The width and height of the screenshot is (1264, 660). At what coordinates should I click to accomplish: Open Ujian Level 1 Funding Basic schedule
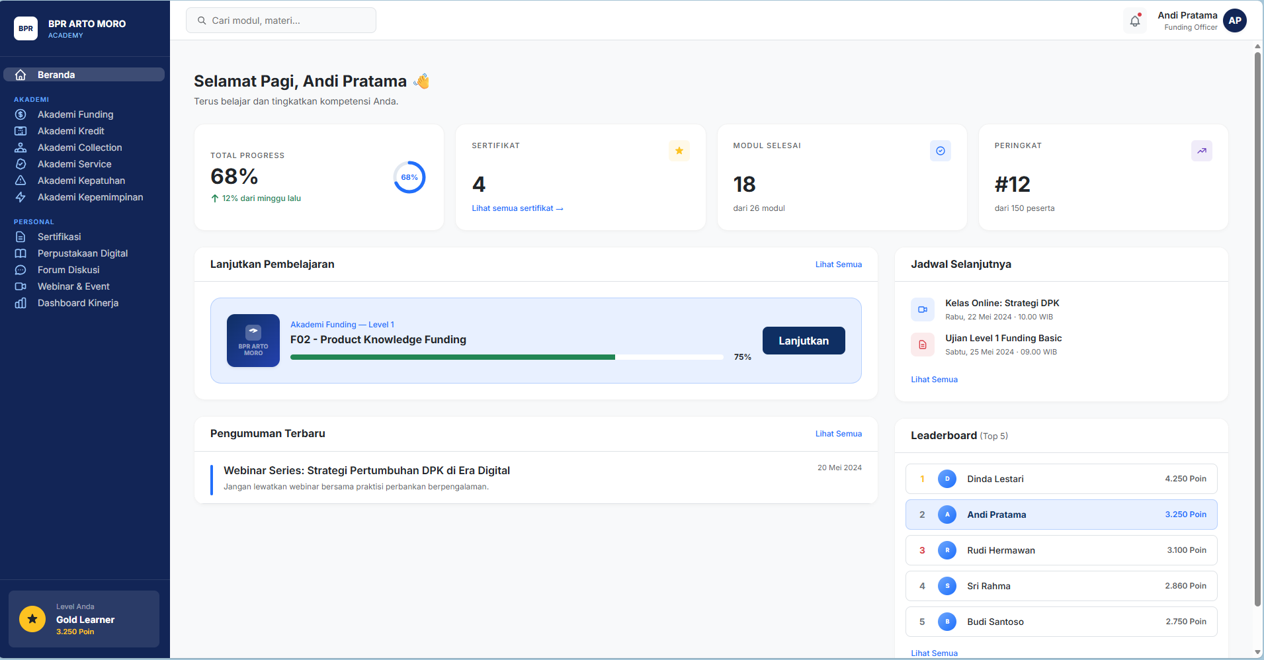1003,338
